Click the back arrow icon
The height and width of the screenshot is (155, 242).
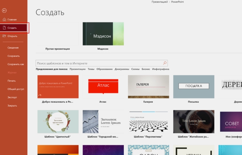(4, 10)
